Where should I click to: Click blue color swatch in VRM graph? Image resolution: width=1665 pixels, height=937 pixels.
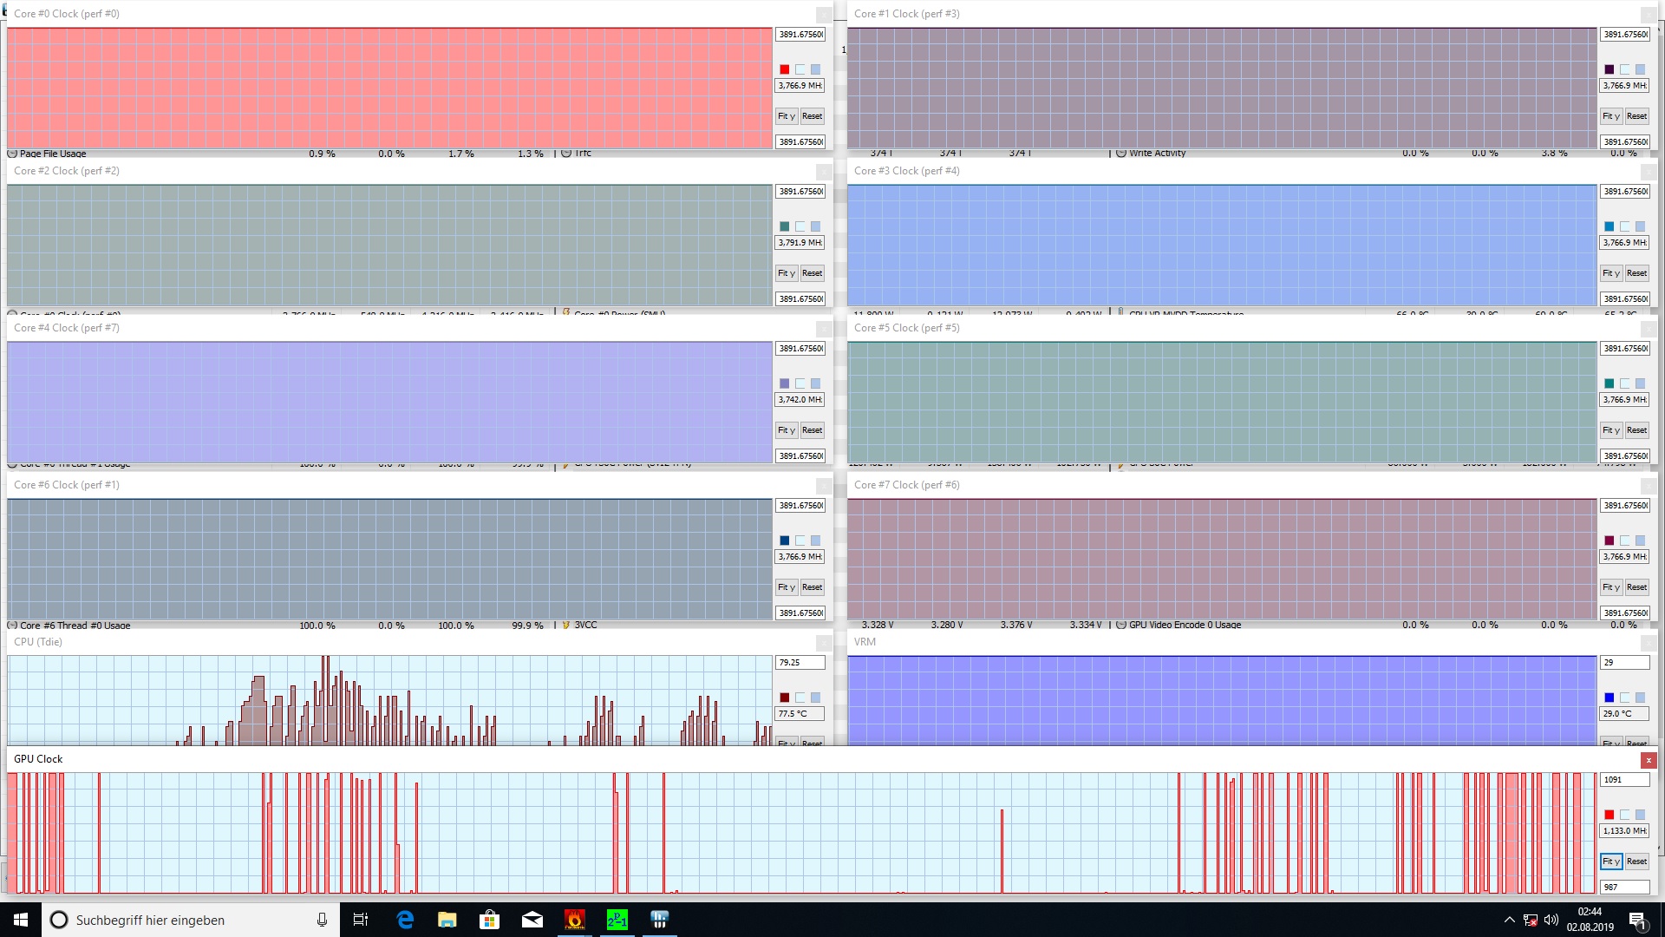point(1609,698)
